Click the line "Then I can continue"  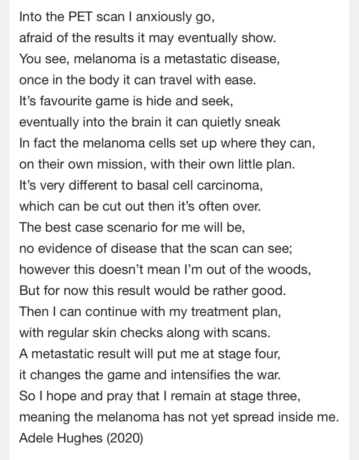(x=150, y=311)
